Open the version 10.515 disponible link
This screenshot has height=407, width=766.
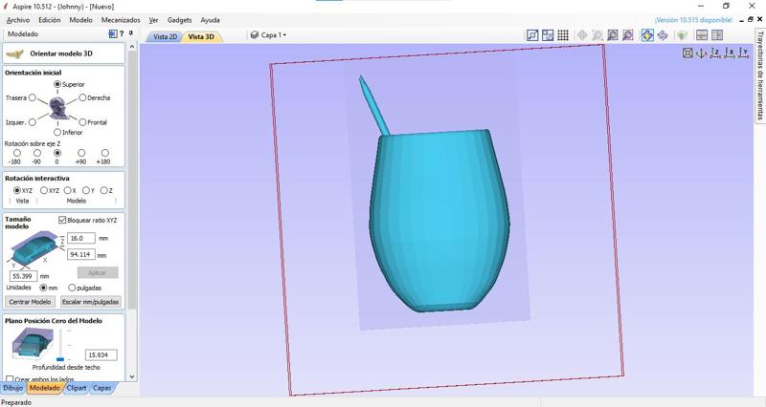693,20
